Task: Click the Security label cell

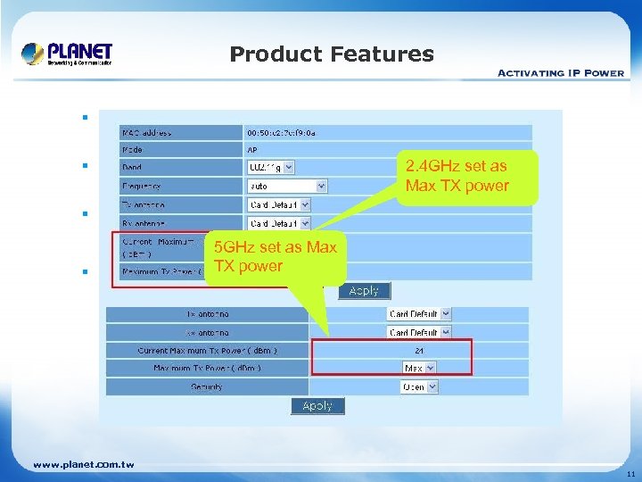Action: point(207,386)
